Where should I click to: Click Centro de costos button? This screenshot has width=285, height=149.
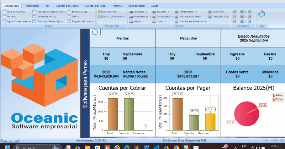point(46,16)
